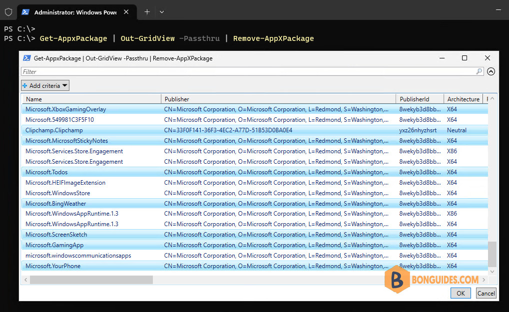
Task: Select the Microsoft.BingWeather row
Action: (x=255, y=204)
